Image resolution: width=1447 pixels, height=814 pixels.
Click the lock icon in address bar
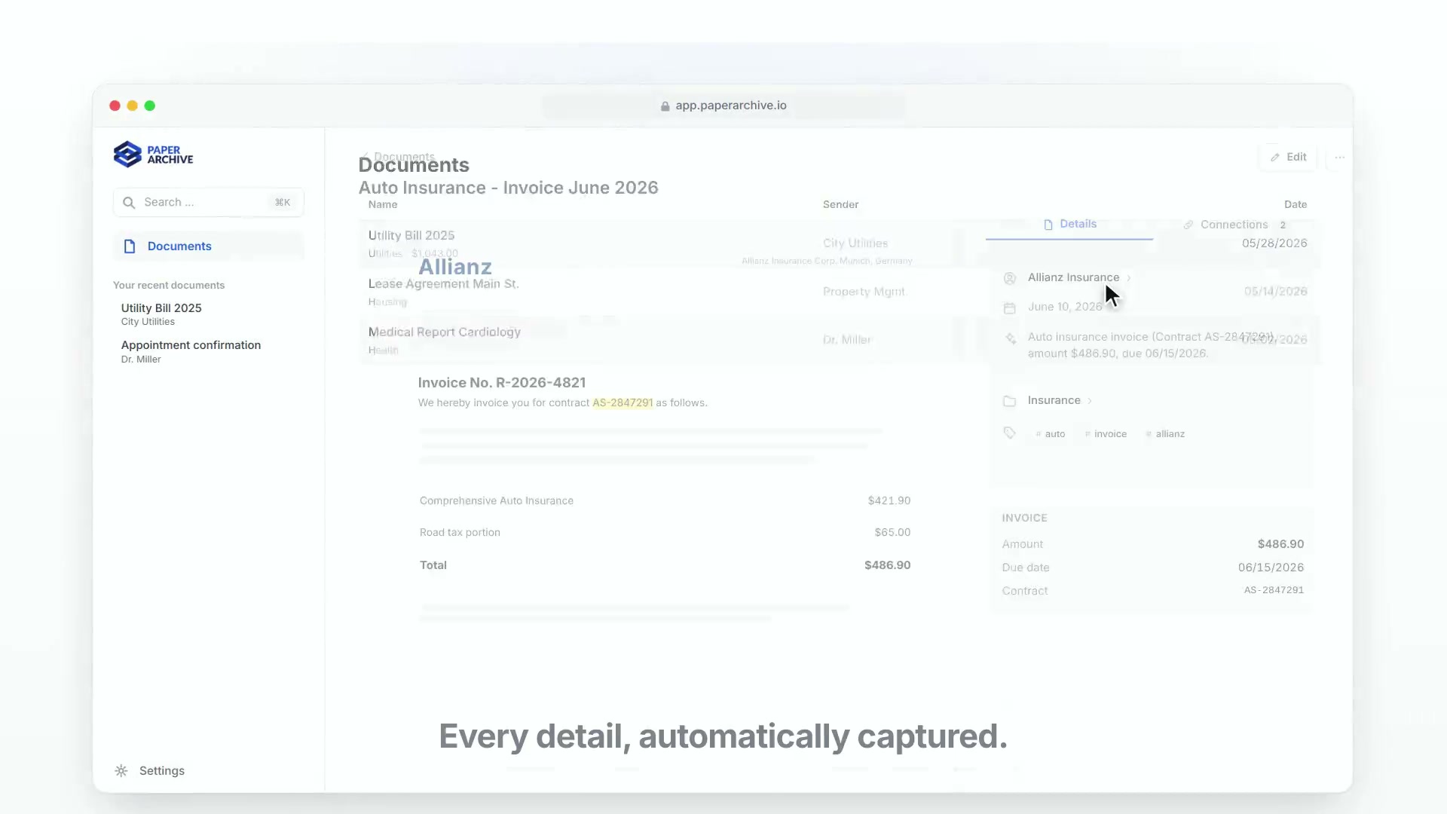pos(665,106)
